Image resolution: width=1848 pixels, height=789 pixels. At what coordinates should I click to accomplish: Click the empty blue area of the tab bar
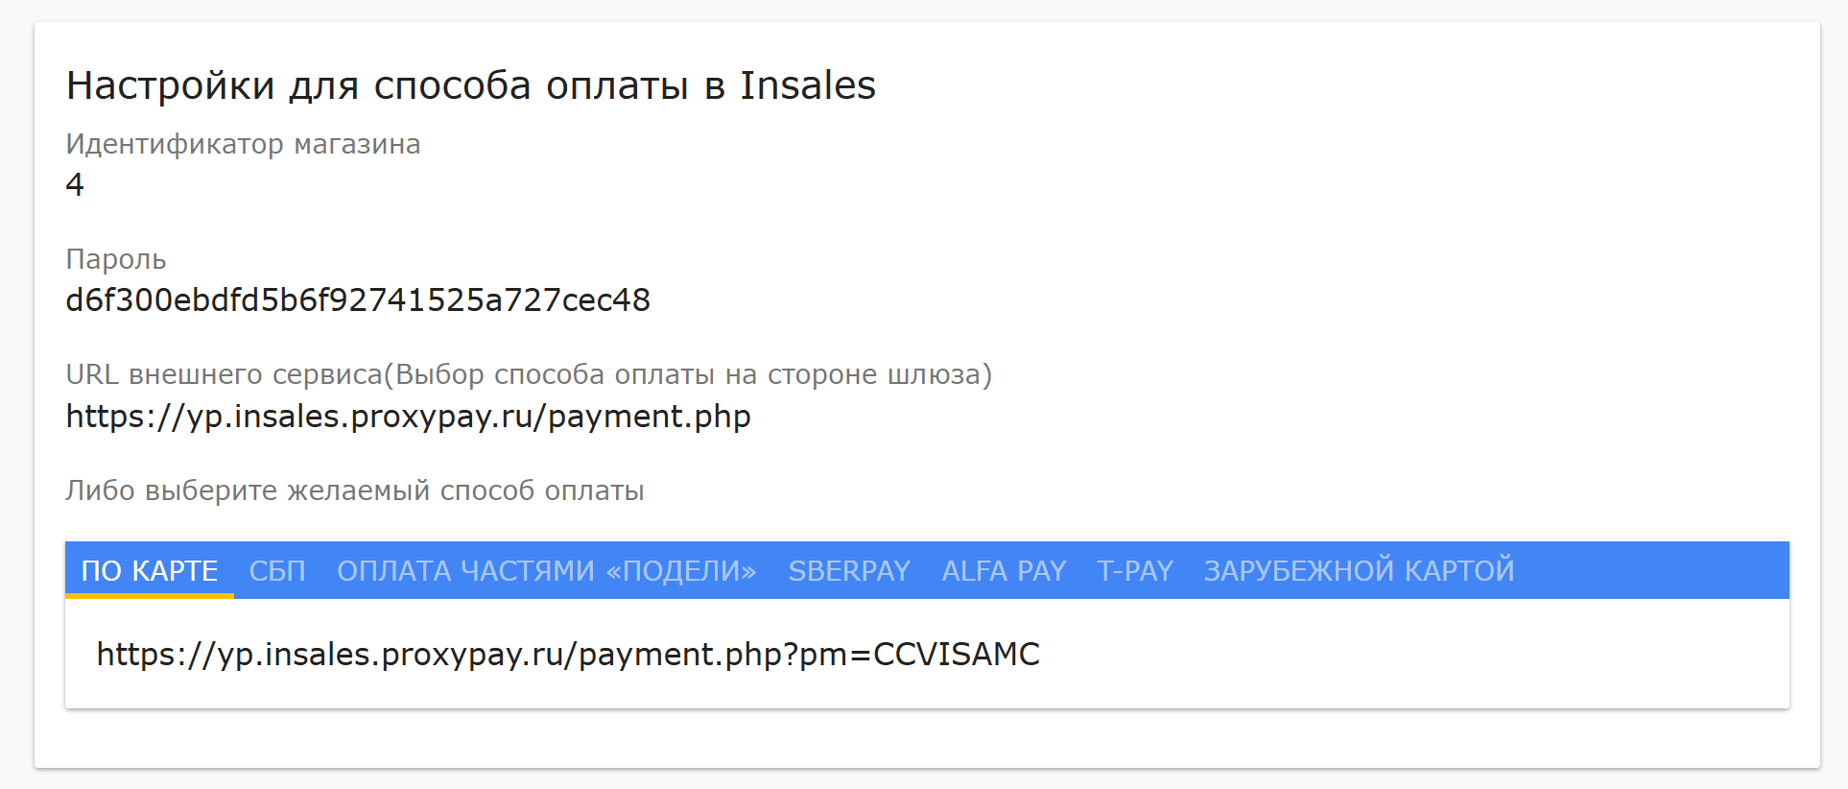(x=1650, y=570)
